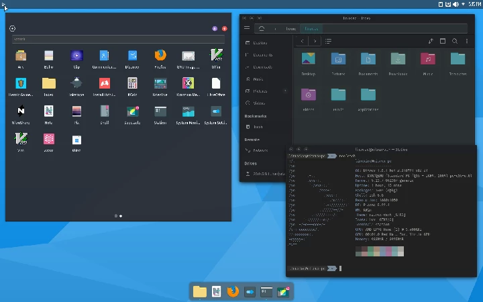
Task: Click the file manager back navigation button
Action: click(x=303, y=41)
